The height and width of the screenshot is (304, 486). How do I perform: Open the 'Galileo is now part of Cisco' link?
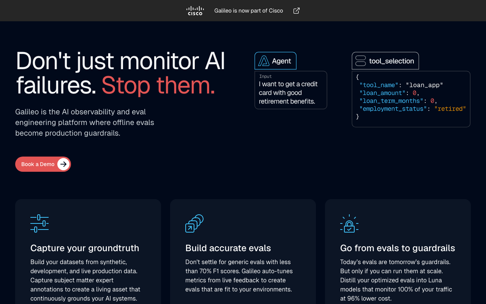point(249,11)
